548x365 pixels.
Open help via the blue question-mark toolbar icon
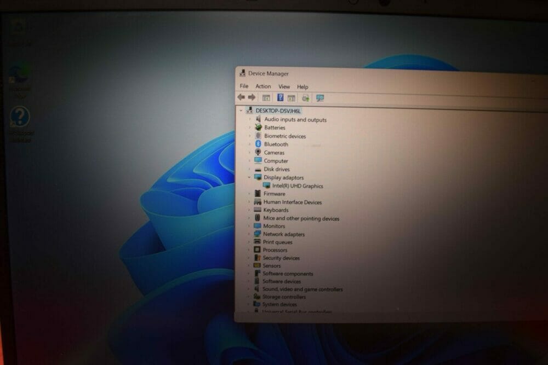(x=280, y=97)
